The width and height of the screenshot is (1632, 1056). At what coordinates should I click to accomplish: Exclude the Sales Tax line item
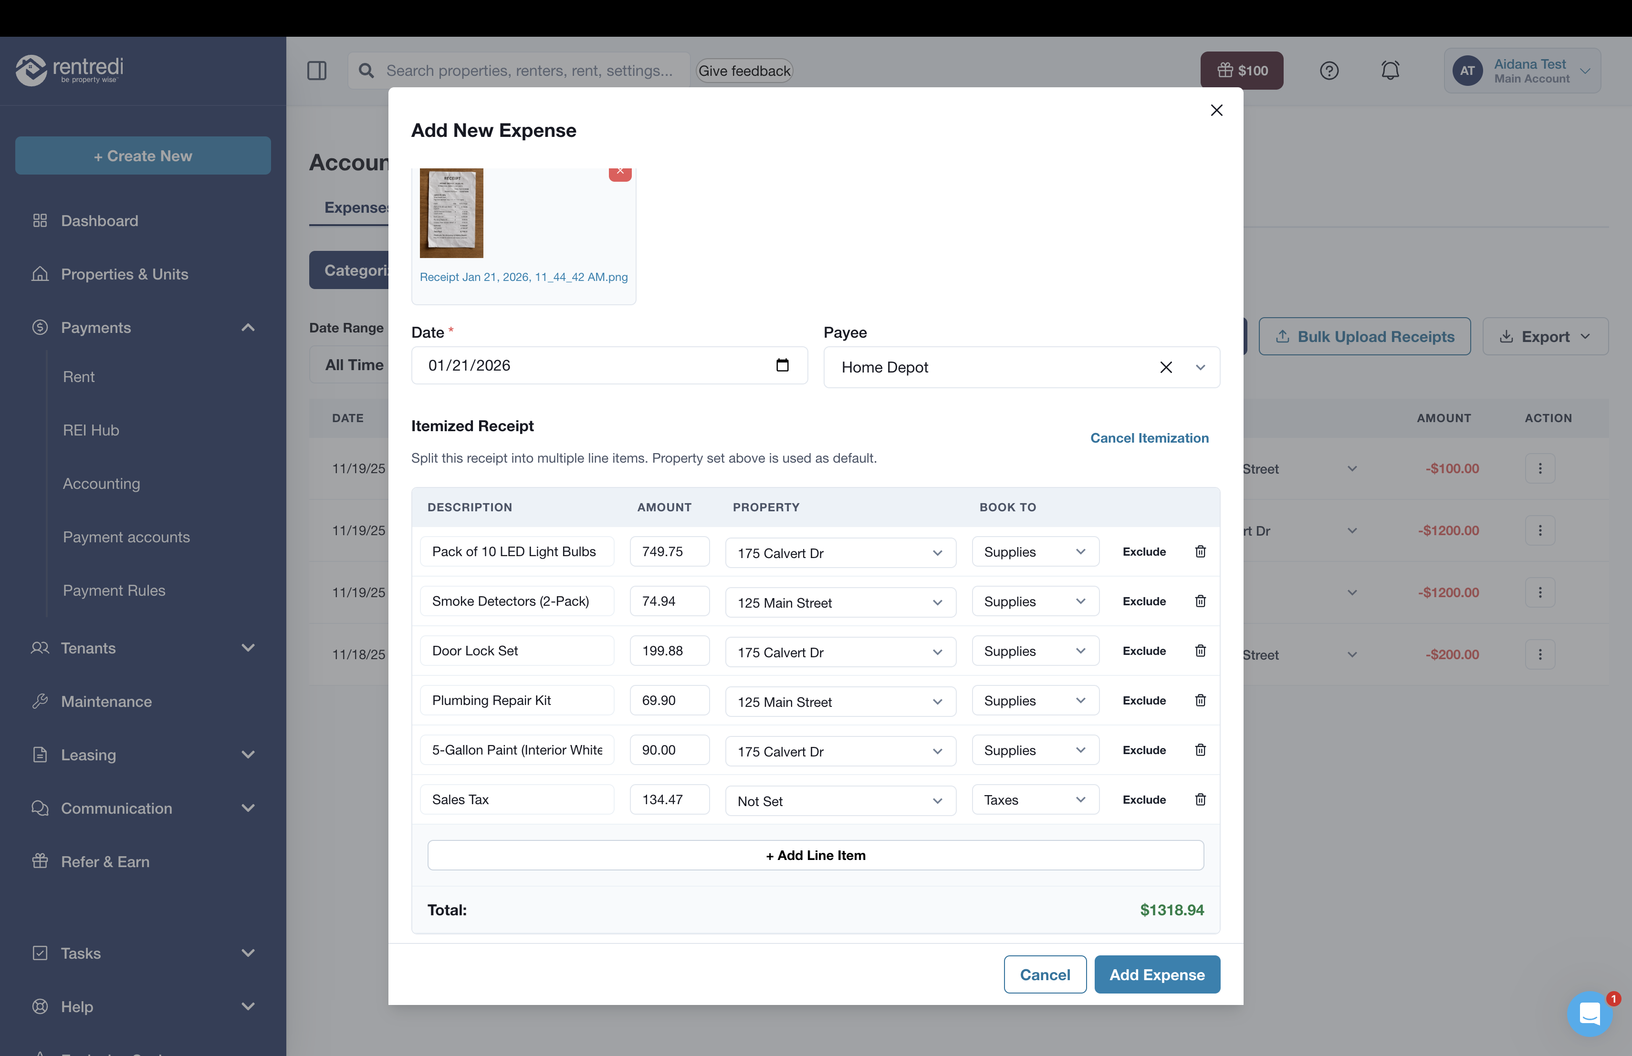coord(1144,799)
